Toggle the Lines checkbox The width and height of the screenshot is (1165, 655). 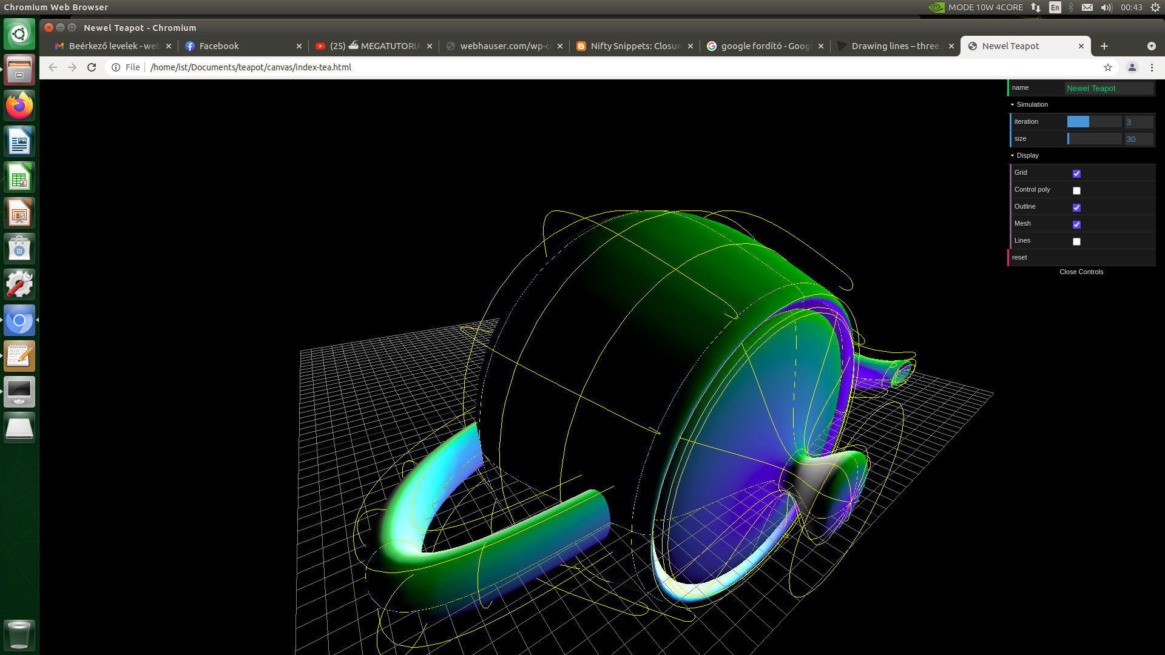tap(1076, 241)
